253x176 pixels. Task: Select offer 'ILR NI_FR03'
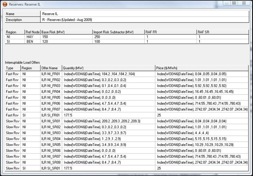pos(51,86)
